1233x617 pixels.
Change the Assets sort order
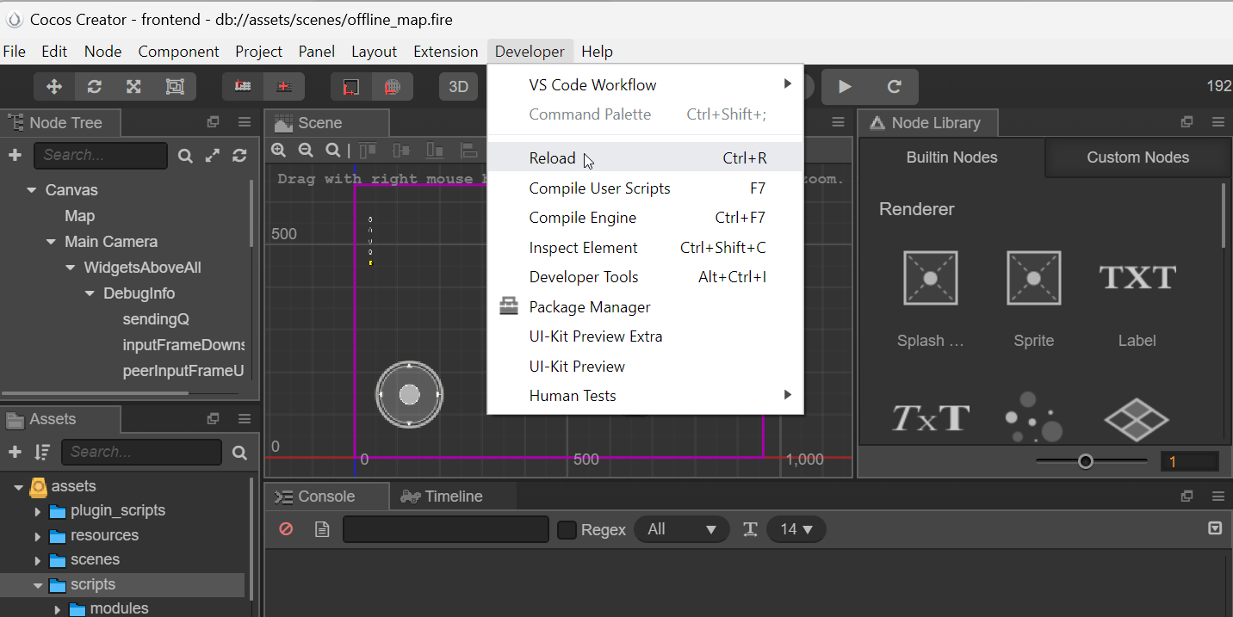pyautogui.click(x=42, y=452)
